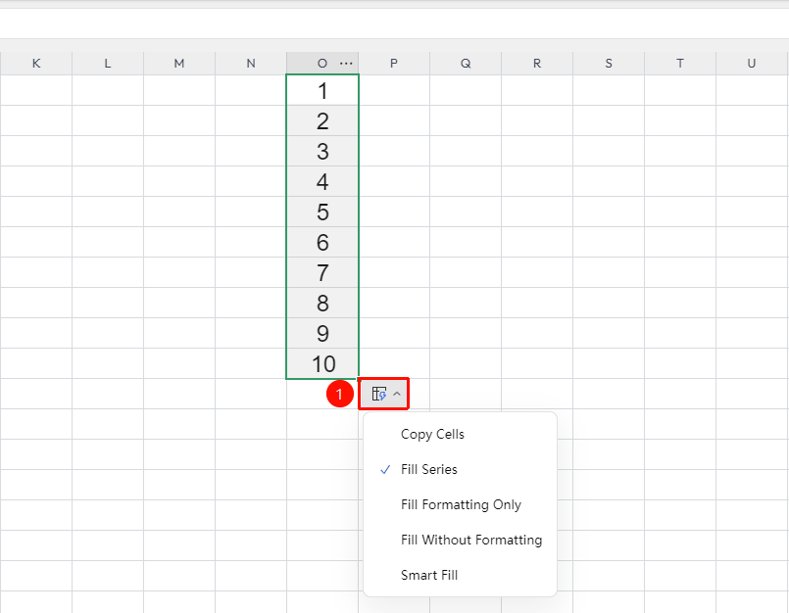Collapse the autofill options chevron arrow
This screenshot has width=789, height=613.
tap(397, 394)
